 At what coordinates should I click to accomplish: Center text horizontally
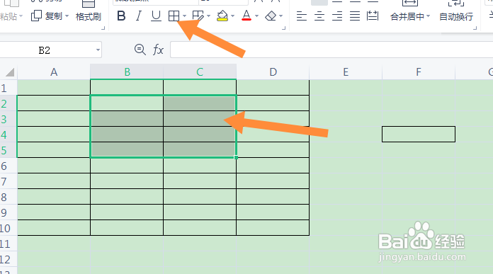(319, 16)
